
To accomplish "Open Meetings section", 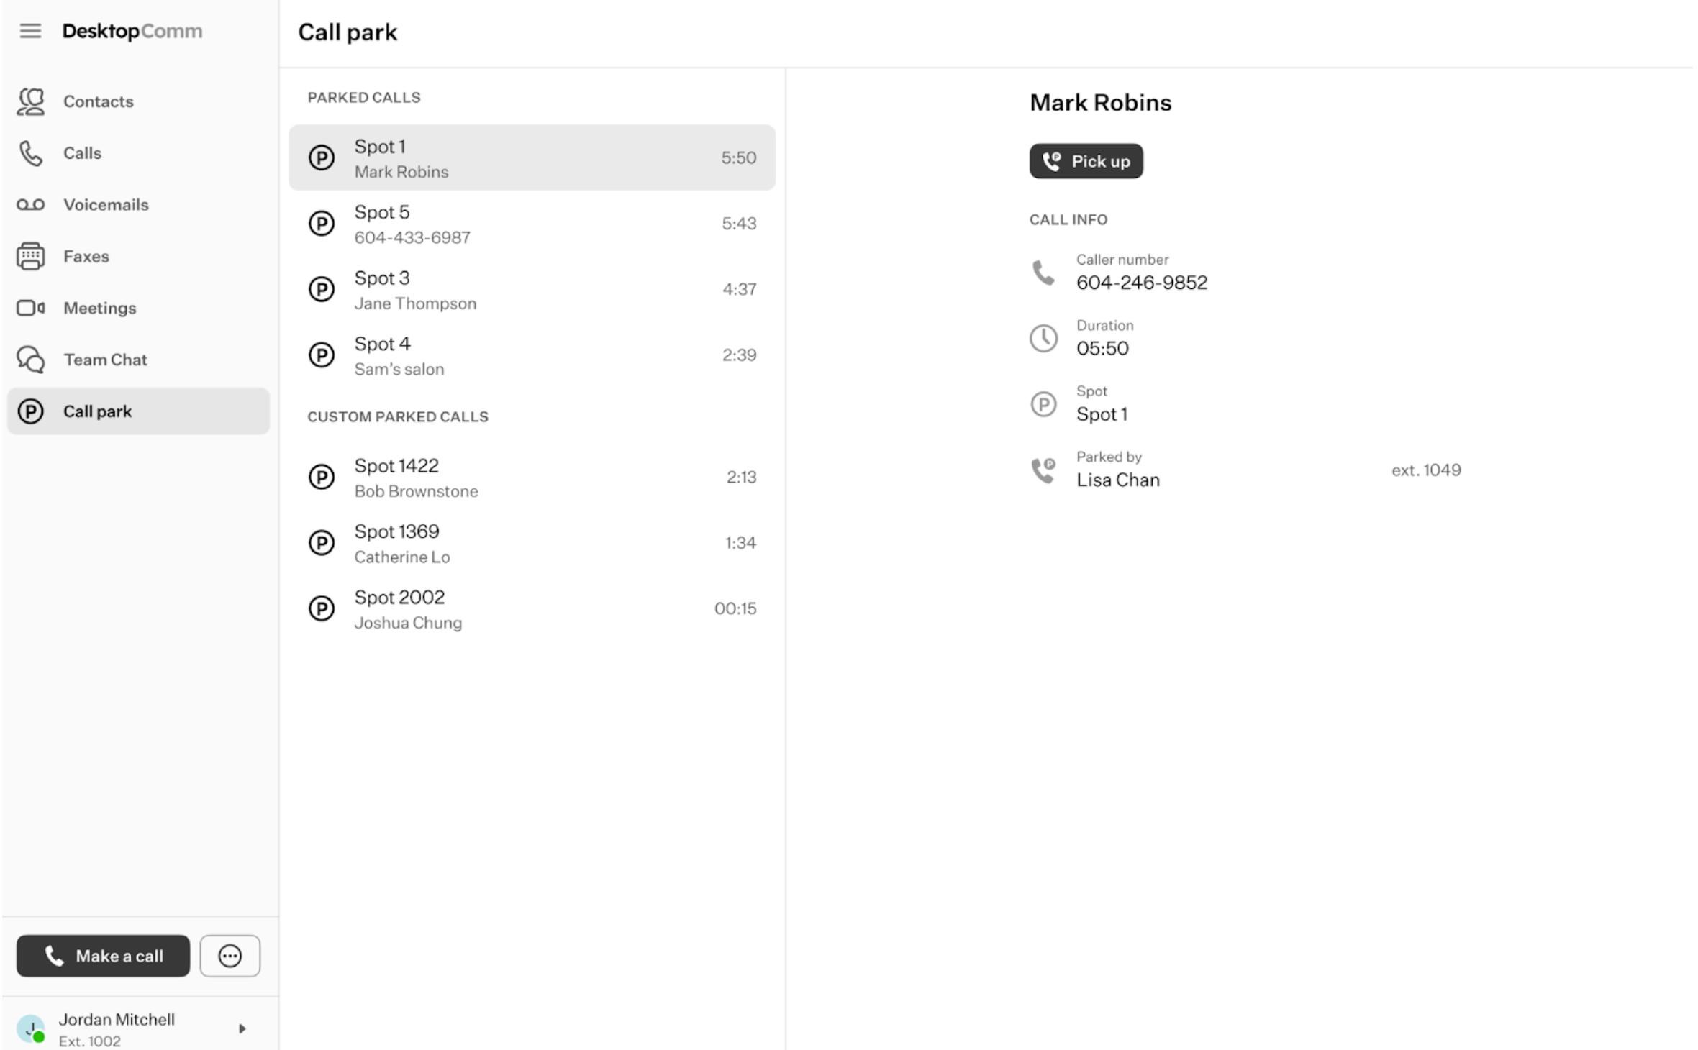I will [x=138, y=308].
